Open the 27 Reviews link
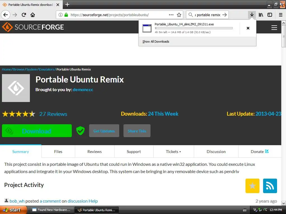This screenshot has height=214, width=286. pyautogui.click(x=53, y=114)
